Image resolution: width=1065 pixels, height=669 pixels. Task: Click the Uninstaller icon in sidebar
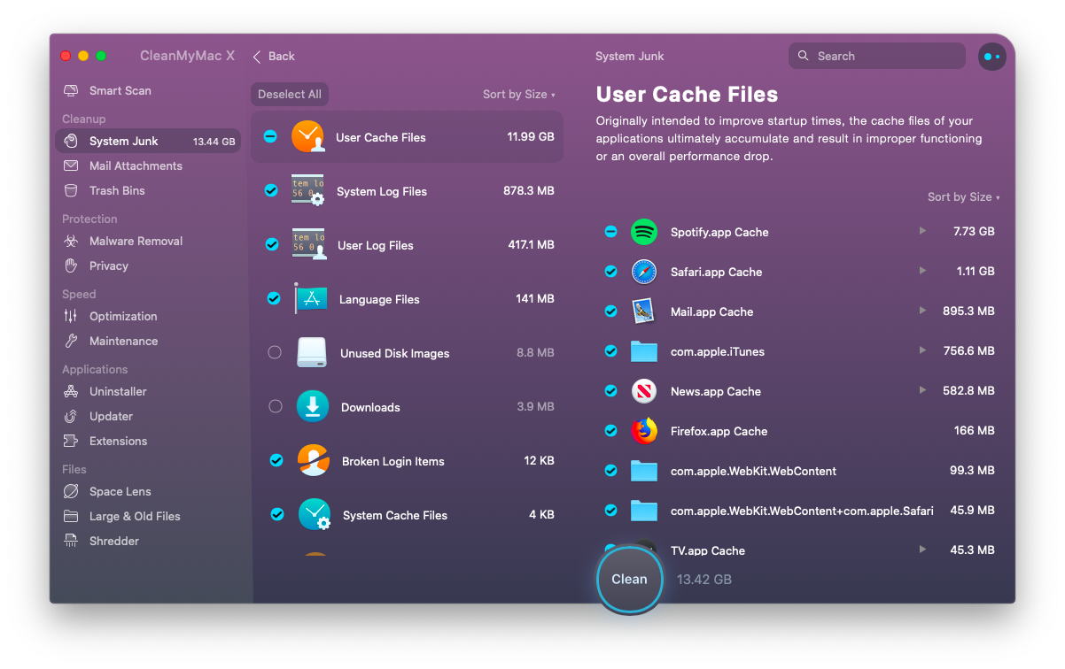[71, 392]
